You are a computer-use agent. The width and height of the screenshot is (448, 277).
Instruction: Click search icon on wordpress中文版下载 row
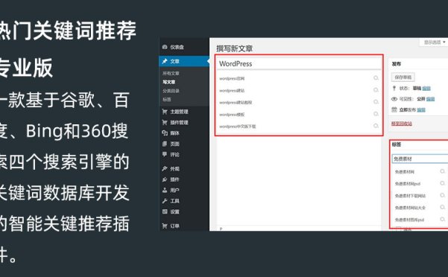point(376,126)
